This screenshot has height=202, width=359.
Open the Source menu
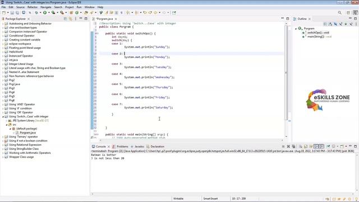[20, 7]
